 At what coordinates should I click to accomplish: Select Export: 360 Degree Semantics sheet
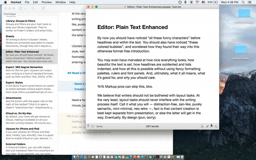[x=30, y=72]
